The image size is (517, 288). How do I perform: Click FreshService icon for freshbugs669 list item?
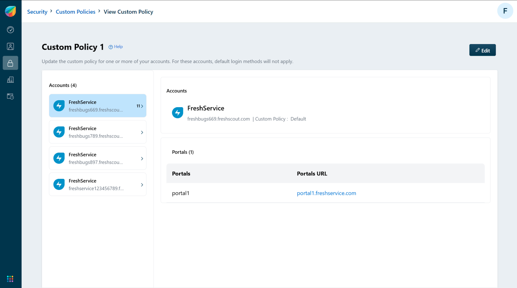point(59,106)
